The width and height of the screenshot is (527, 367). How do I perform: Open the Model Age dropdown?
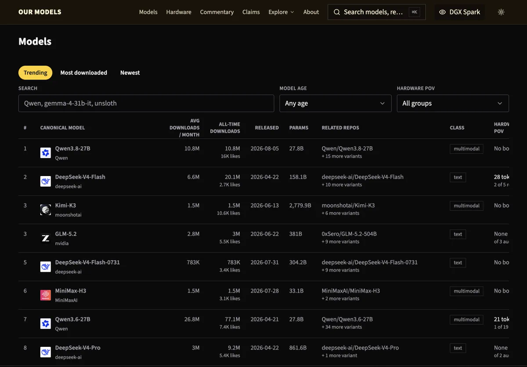coord(336,103)
